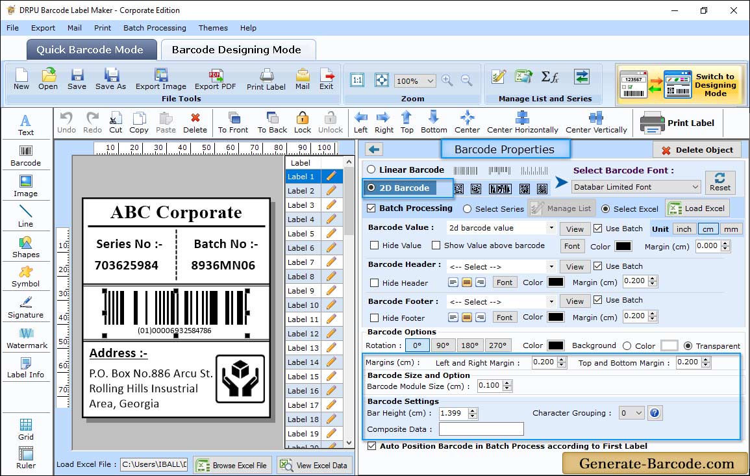
Task: Set barcode rotation to 90°
Action: pyautogui.click(x=443, y=345)
